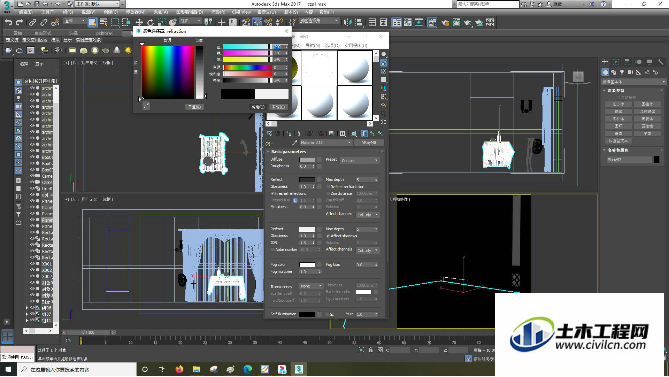This screenshot has height=377, width=669.
Task: Toggle the Affect shadows checkbox
Action: pos(328,236)
